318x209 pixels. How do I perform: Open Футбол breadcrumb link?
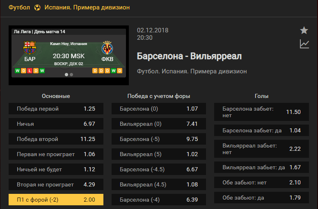[x=19, y=7]
